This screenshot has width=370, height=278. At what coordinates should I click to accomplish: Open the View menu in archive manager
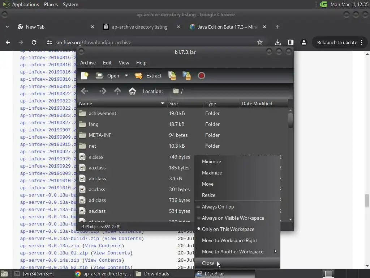pyautogui.click(x=124, y=63)
